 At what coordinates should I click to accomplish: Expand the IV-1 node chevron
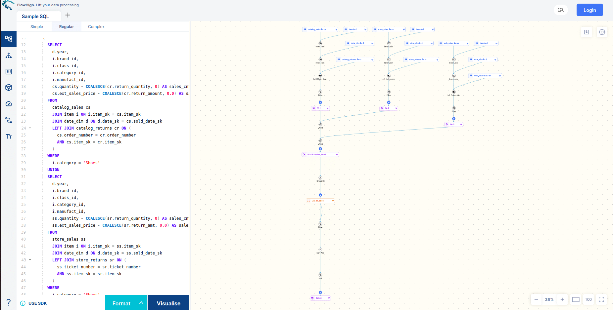click(328, 108)
